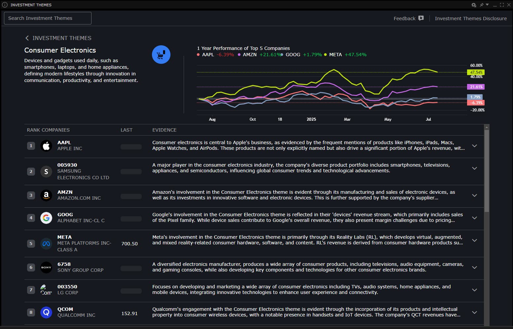Expand the QCOM evidence row chevron
Screen dimensions: 513x329
pyautogui.click(x=474, y=312)
